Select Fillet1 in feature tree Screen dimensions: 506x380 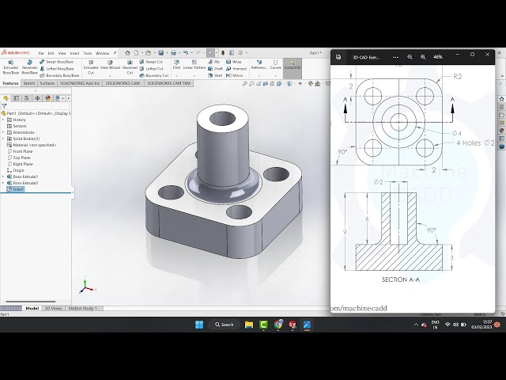pos(16,189)
